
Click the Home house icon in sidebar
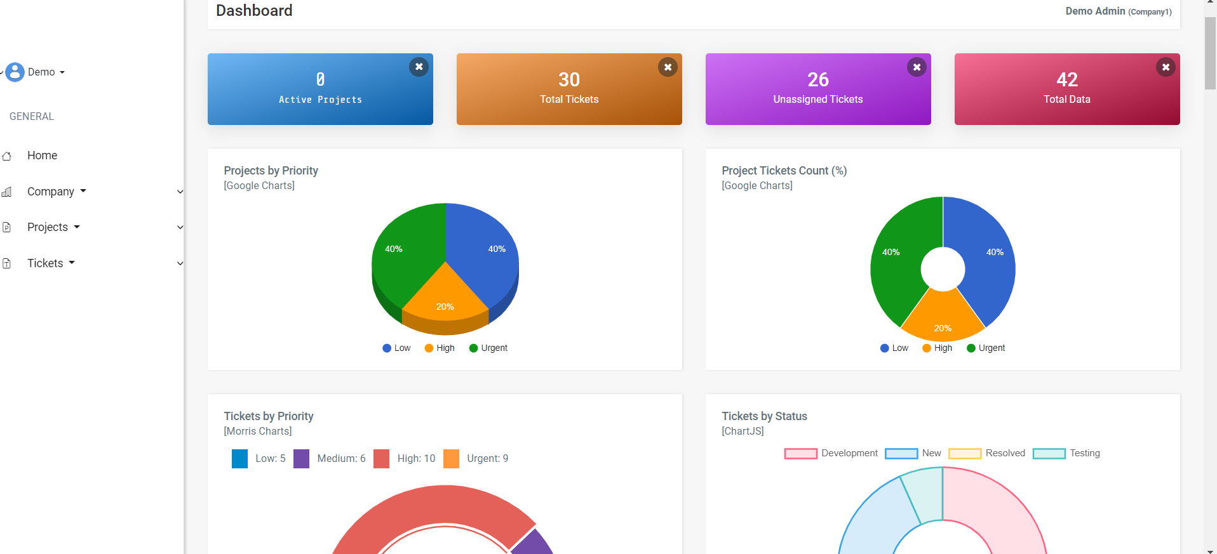coord(7,156)
